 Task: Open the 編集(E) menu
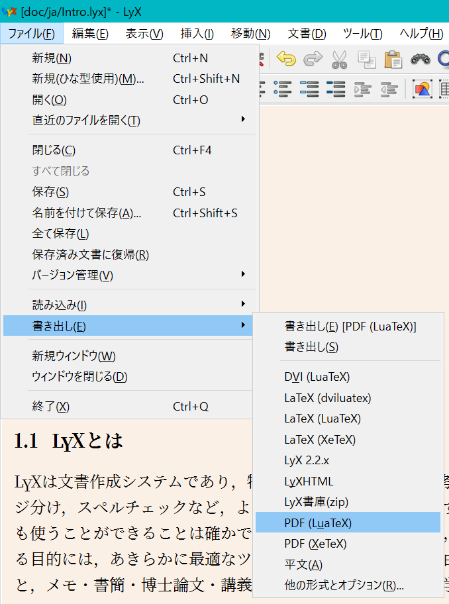90,34
